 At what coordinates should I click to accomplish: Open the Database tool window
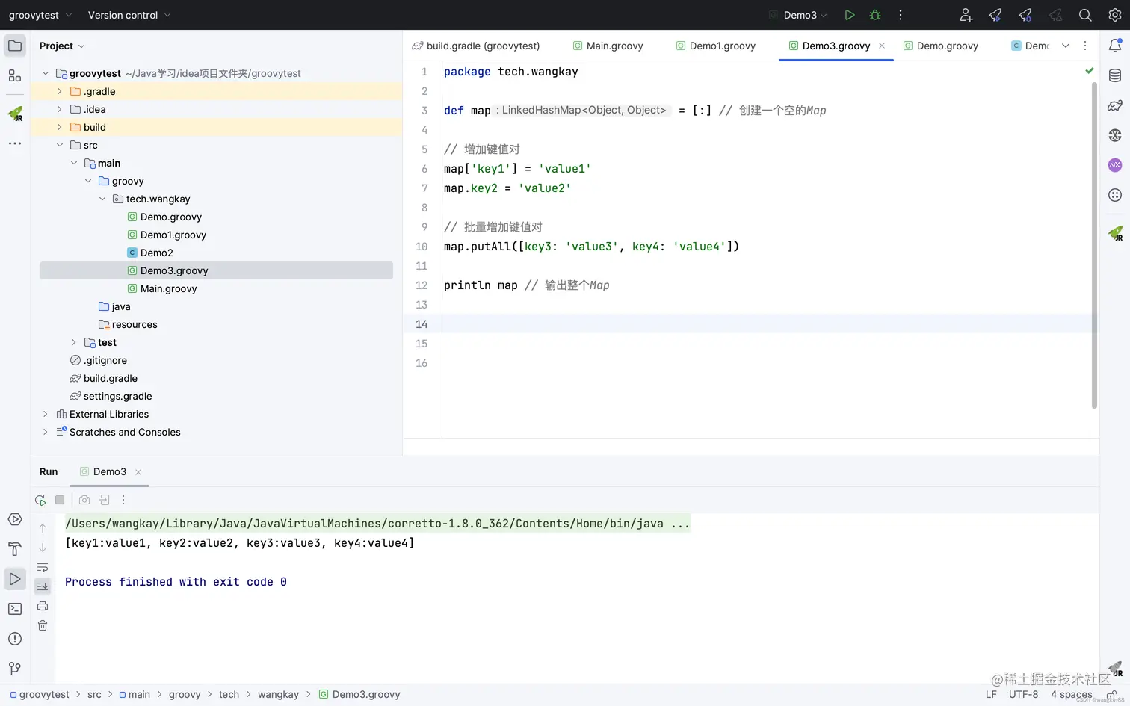click(1115, 75)
